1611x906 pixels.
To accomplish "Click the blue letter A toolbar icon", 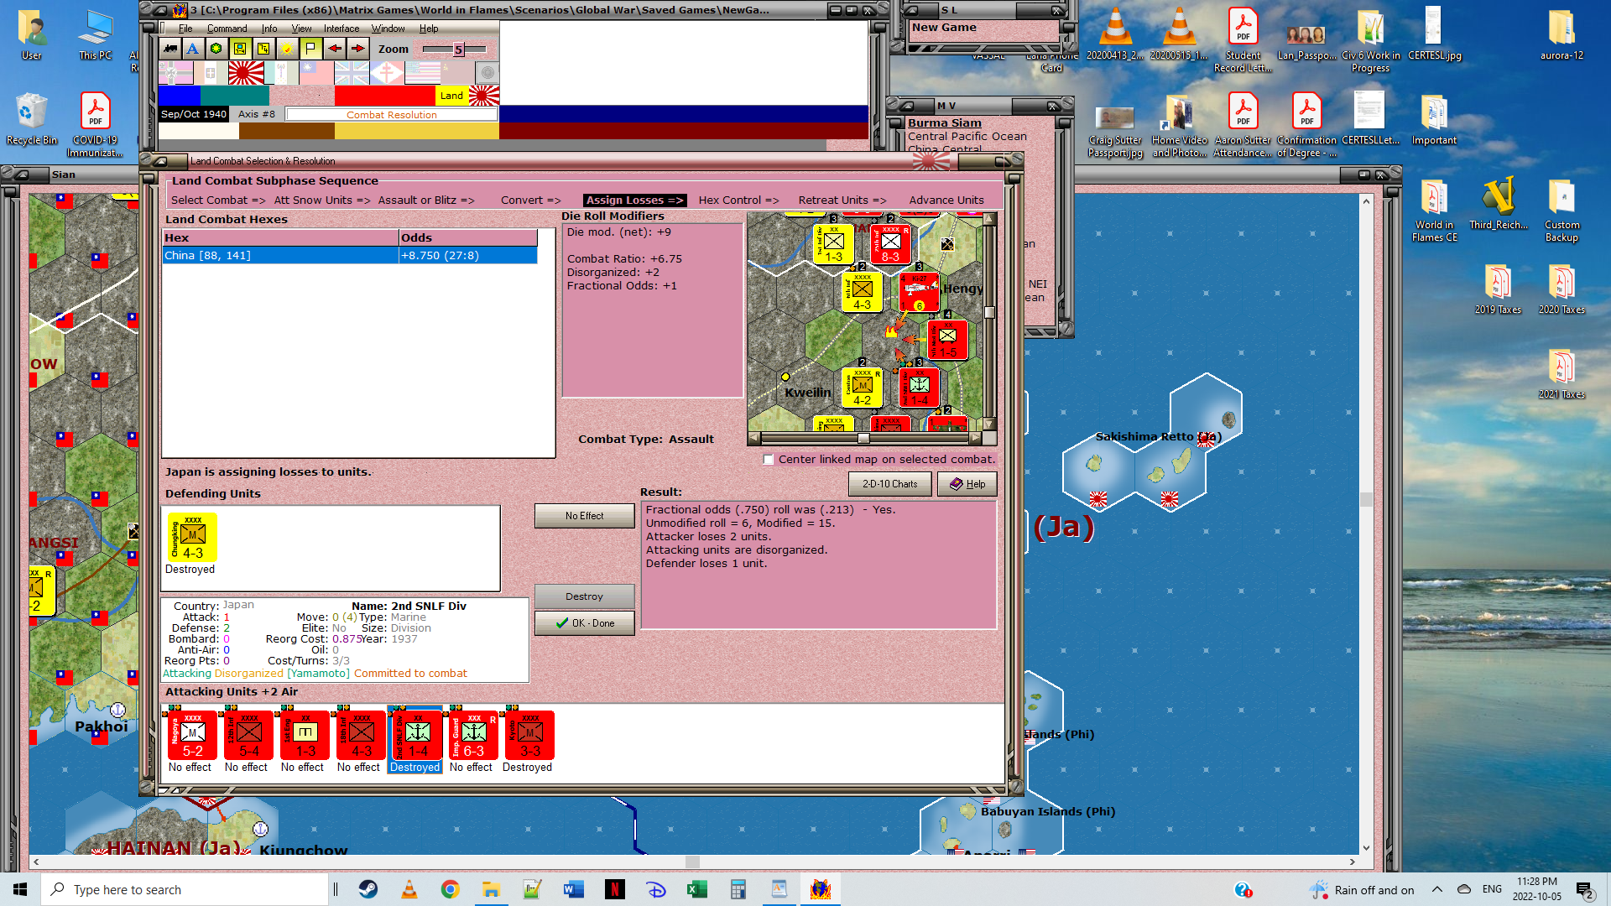I will (x=193, y=49).
